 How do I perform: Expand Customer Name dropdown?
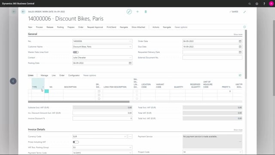[130, 46]
